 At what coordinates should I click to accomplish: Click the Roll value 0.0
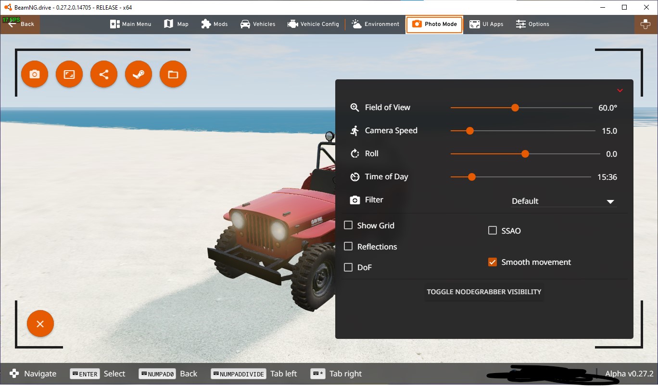[611, 154]
